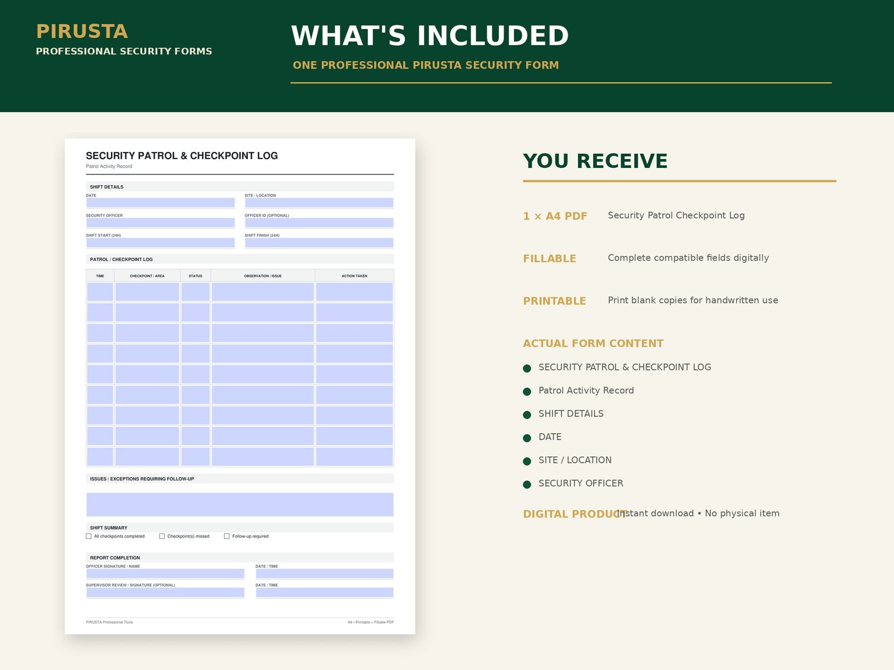Click the 'ACTUAL FORM CONTENT' heading
894x670 pixels.
pyautogui.click(x=593, y=343)
